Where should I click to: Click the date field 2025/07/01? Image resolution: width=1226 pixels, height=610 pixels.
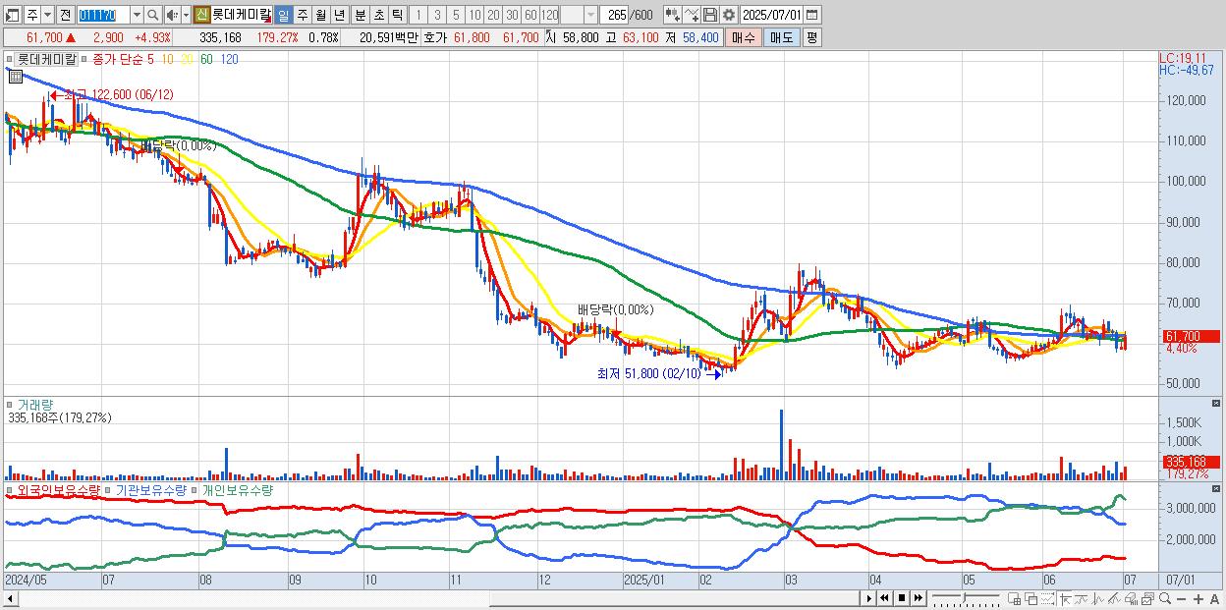point(771,15)
